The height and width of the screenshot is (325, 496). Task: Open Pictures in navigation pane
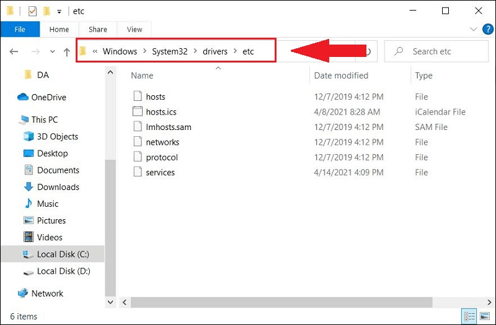(x=45, y=220)
